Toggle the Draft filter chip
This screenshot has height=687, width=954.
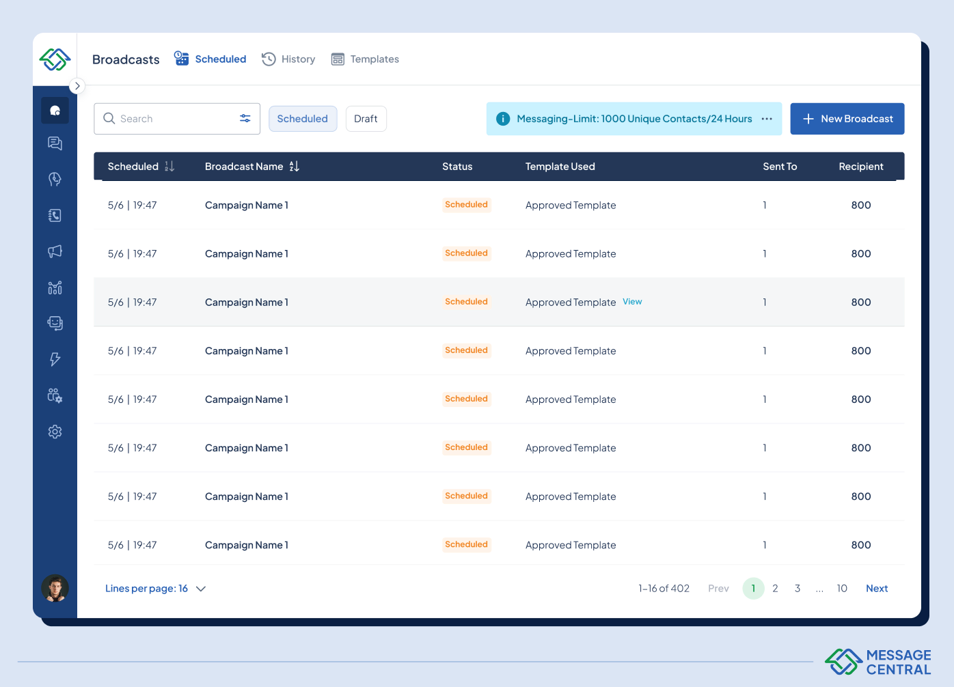366,119
